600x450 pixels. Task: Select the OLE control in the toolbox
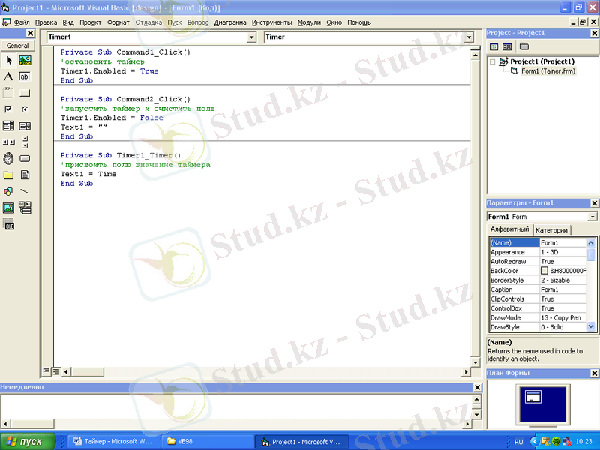click(8, 224)
